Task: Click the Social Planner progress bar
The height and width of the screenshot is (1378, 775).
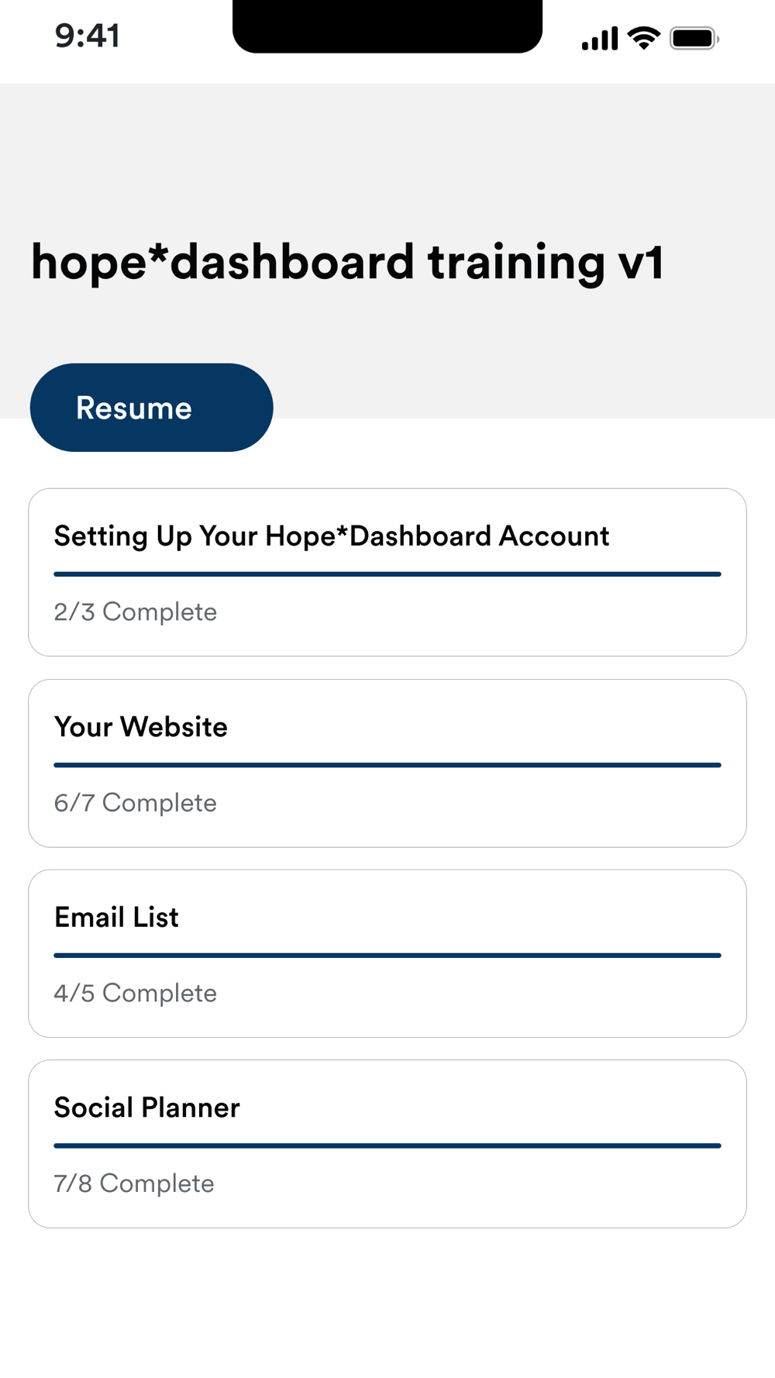Action: [x=387, y=1145]
